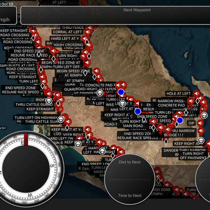Select blue dot left of eastern DIP label

pos(180,120)
